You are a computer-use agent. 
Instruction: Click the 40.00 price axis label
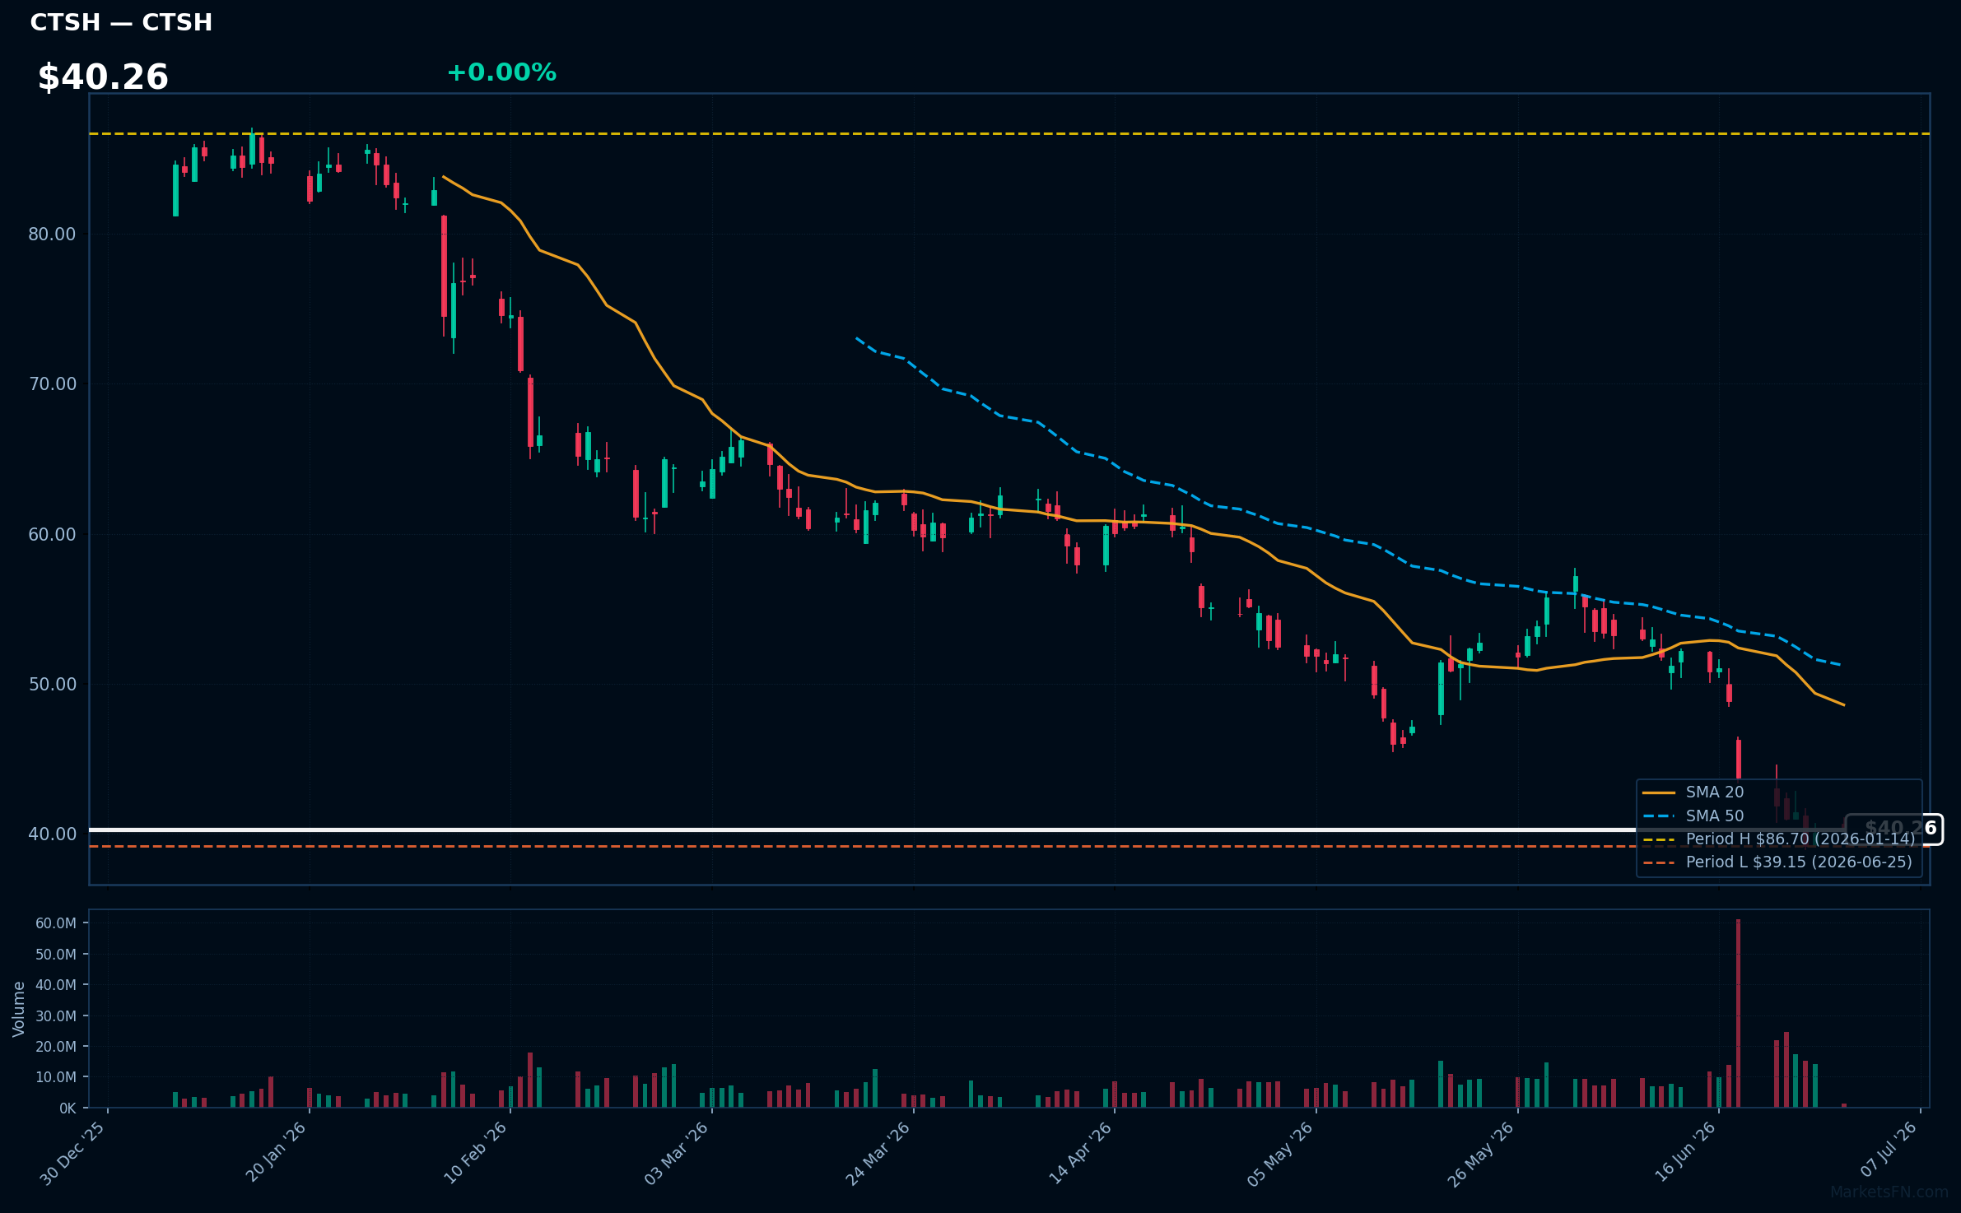pyautogui.click(x=52, y=834)
